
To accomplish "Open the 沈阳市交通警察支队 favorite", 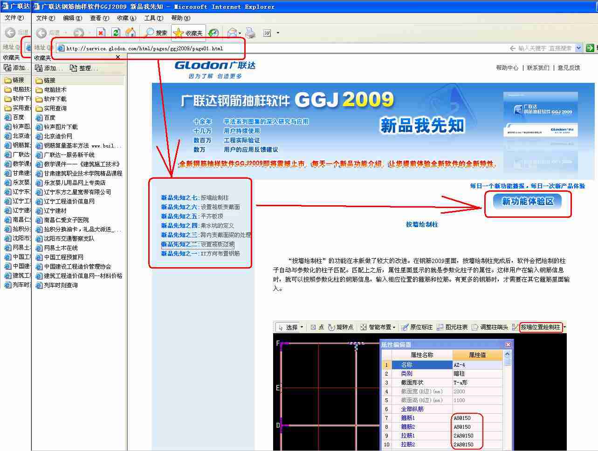I will coord(65,238).
